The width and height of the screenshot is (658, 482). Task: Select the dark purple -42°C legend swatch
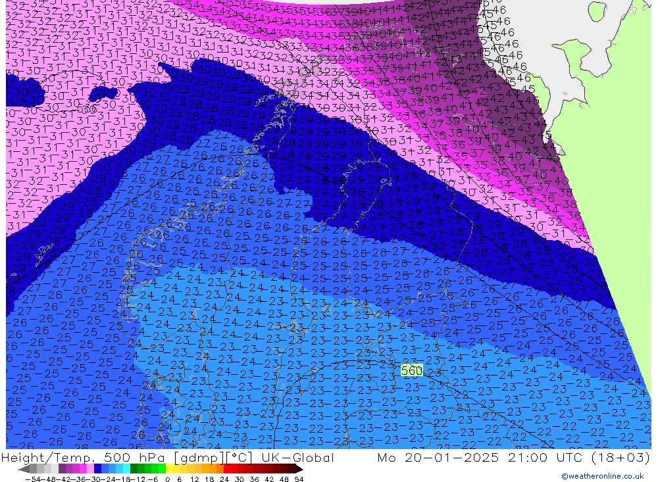tap(62, 469)
